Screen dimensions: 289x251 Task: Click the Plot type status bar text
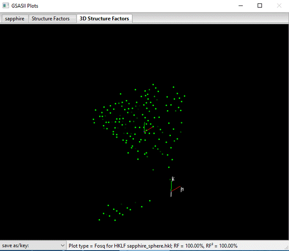coord(153,245)
